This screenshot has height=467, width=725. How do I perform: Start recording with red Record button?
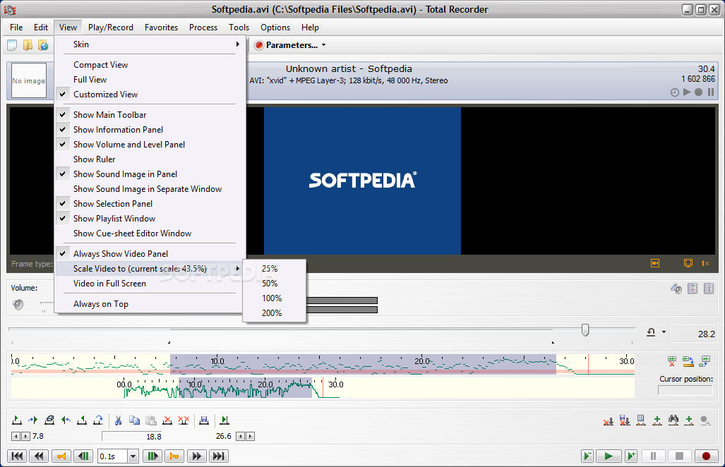[706, 456]
